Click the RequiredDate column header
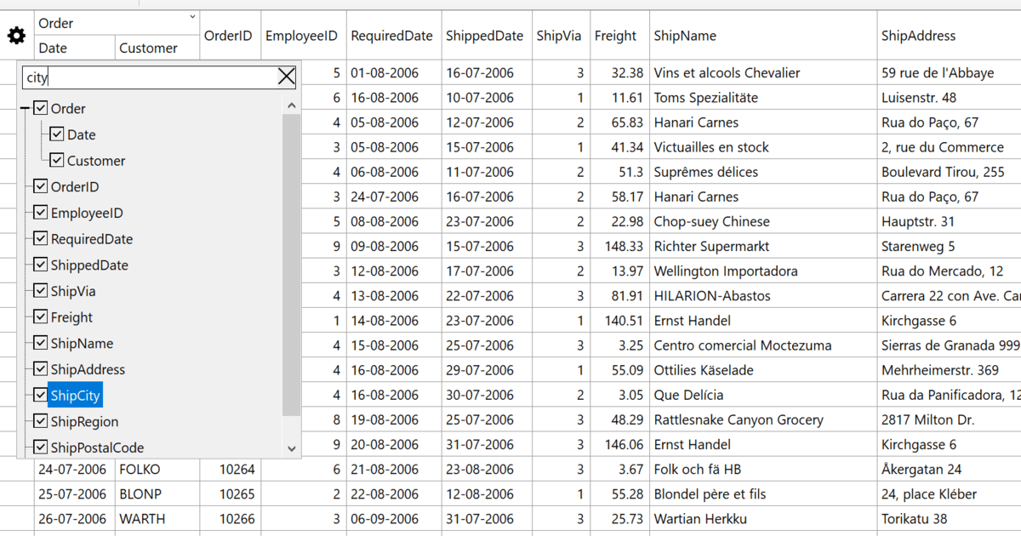The width and height of the screenshot is (1021, 536). click(392, 36)
